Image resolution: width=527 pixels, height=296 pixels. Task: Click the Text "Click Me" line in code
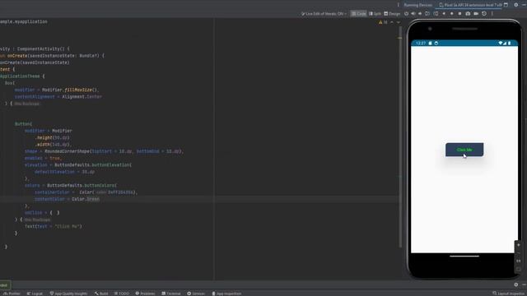click(53, 227)
